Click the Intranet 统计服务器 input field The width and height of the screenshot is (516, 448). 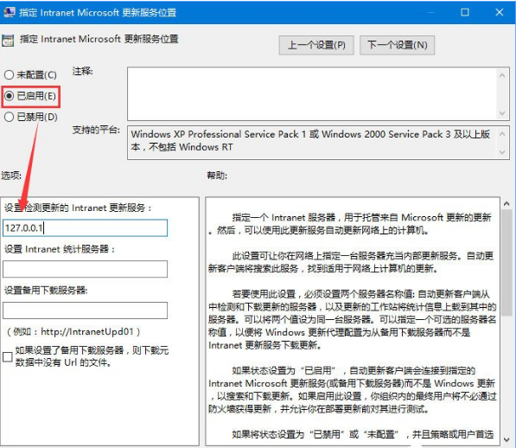86,269
